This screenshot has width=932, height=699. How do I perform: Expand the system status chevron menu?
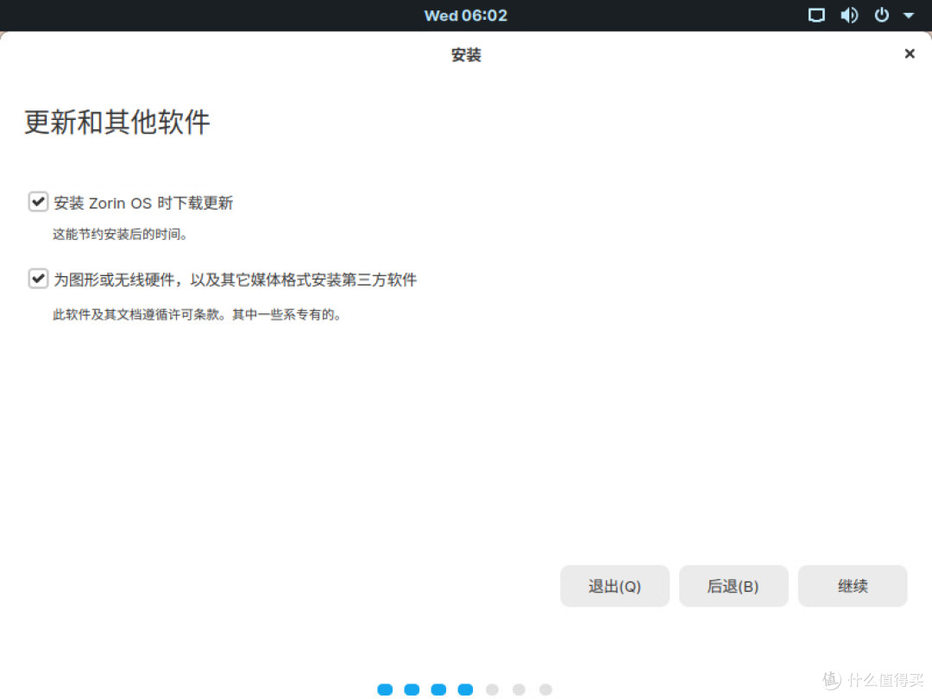click(908, 15)
